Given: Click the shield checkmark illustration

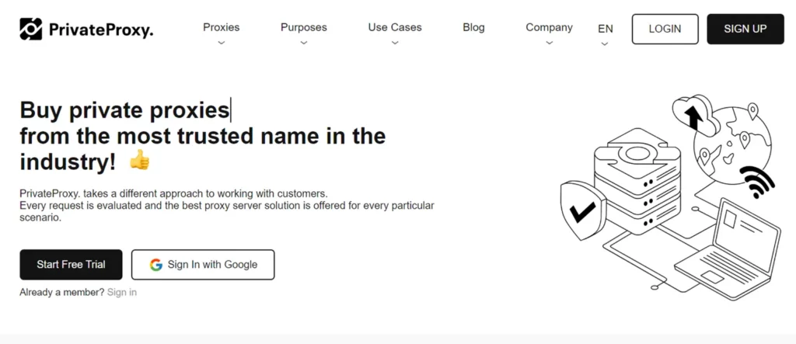Looking at the screenshot, I should coord(581,210).
